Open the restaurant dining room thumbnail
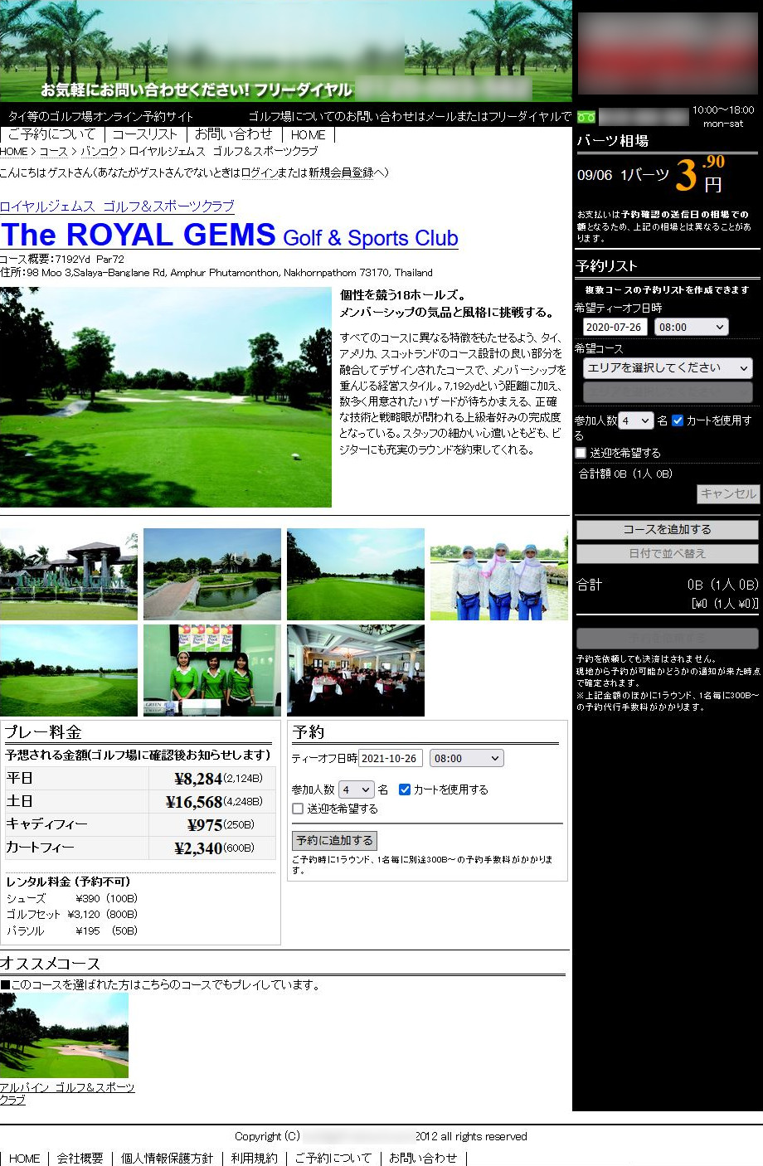This screenshot has height=1166, width=763. click(356, 670)
